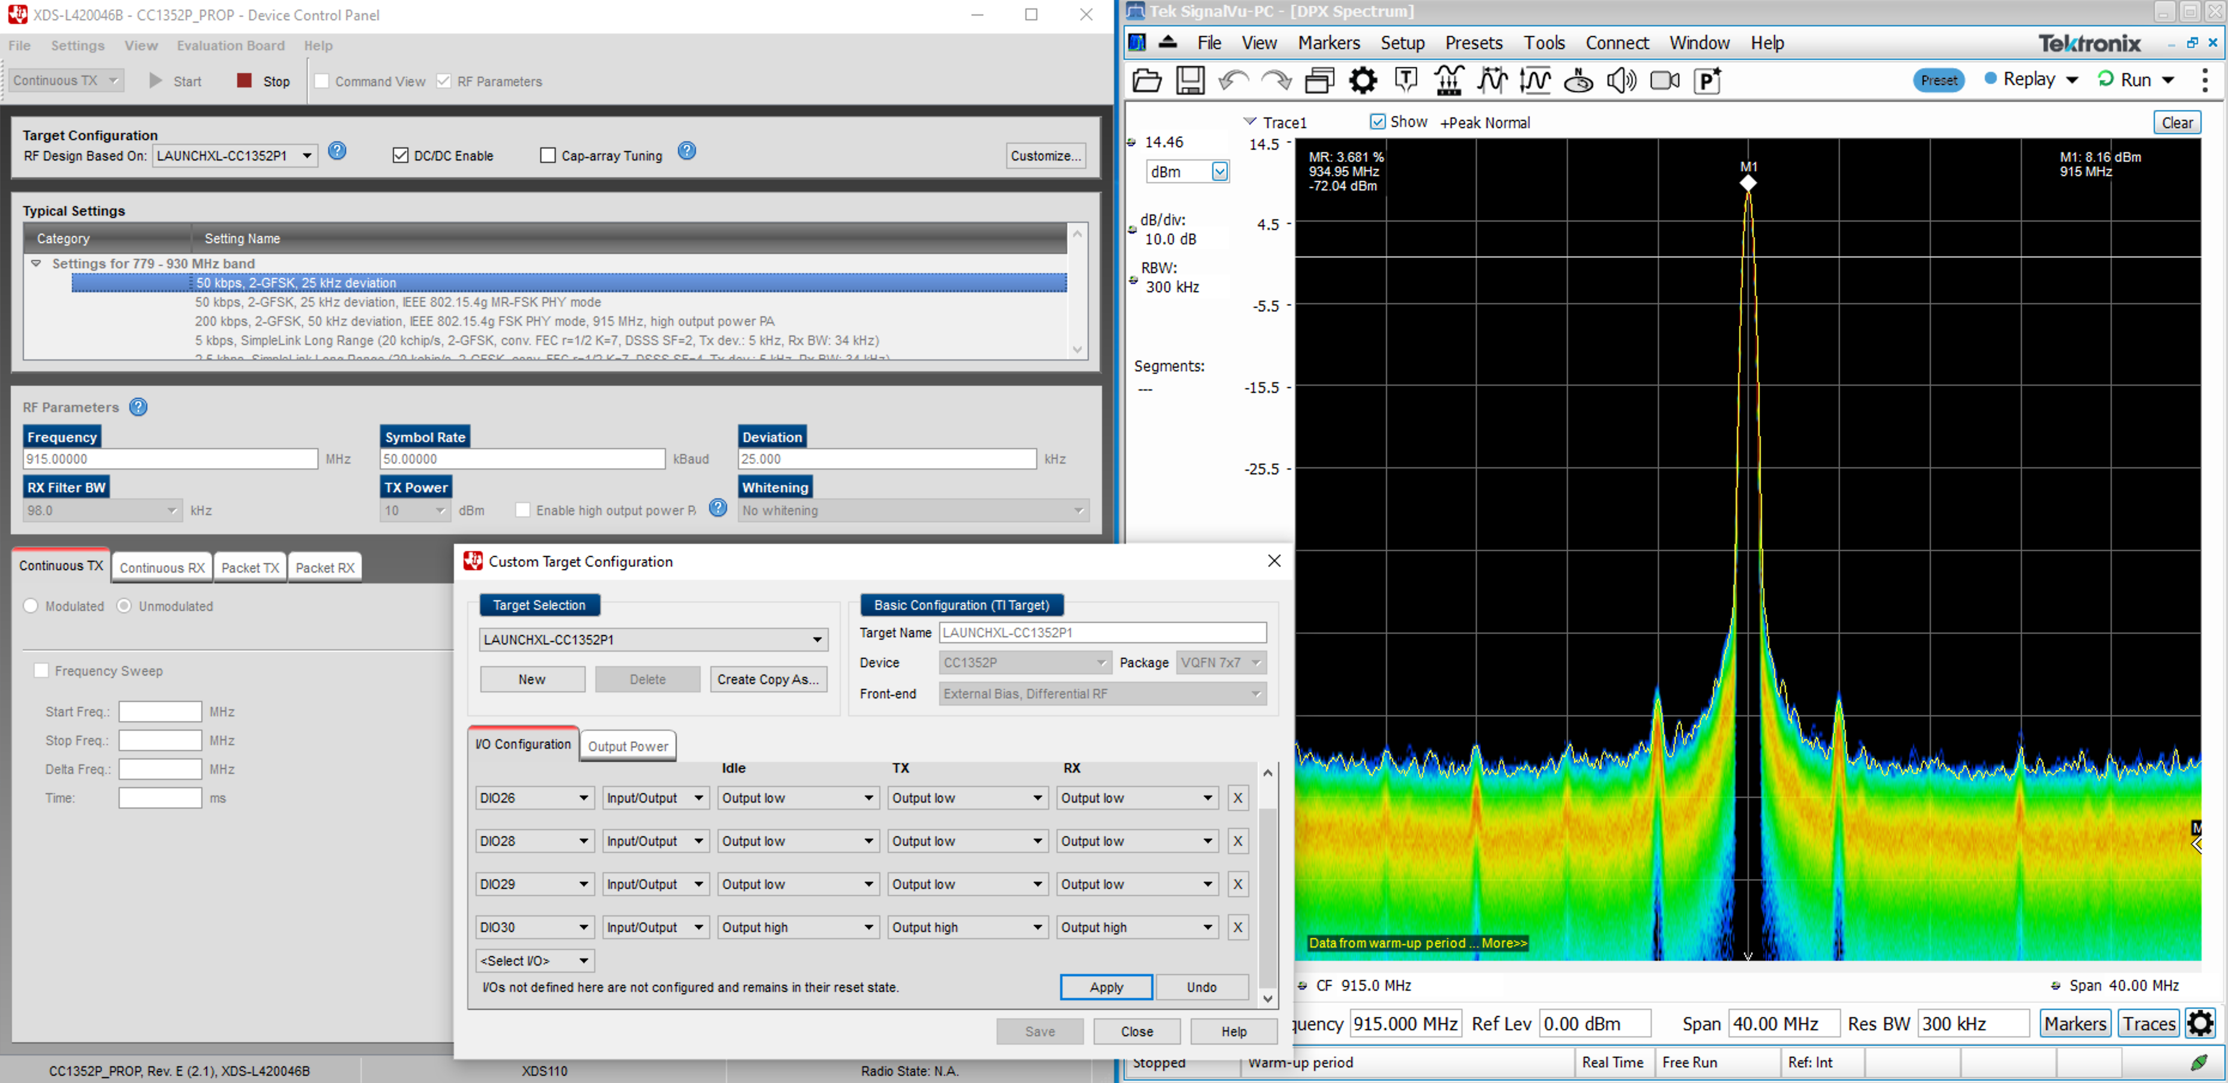
Task: Click the horizontal waveform span icon
Action: coord(1492,80)
